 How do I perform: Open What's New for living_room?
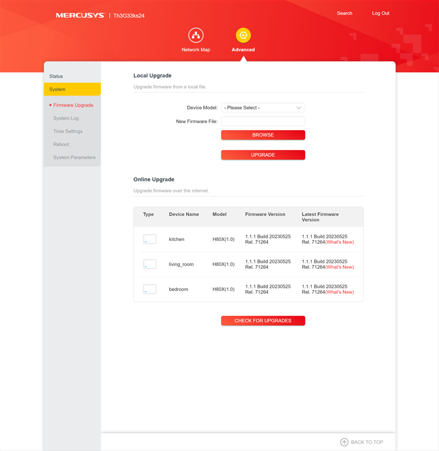[x=339, y=267]
